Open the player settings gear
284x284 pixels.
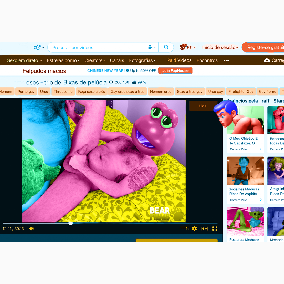pos(194,229)
